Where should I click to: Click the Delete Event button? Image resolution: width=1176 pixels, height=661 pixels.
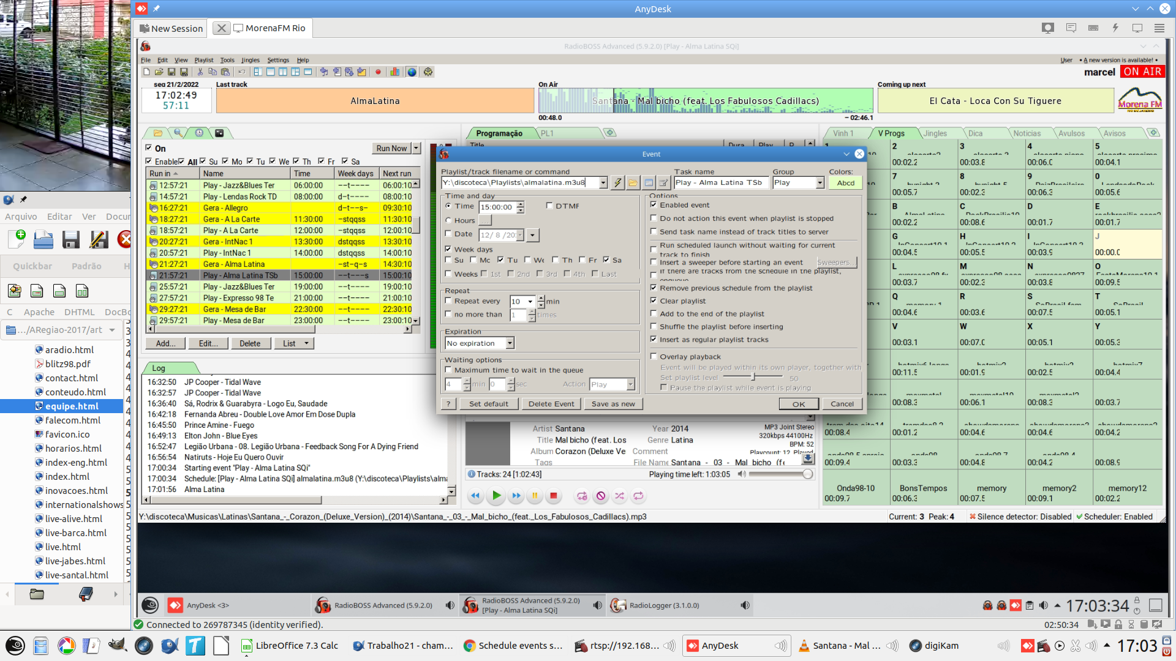(x=551, y=404)
